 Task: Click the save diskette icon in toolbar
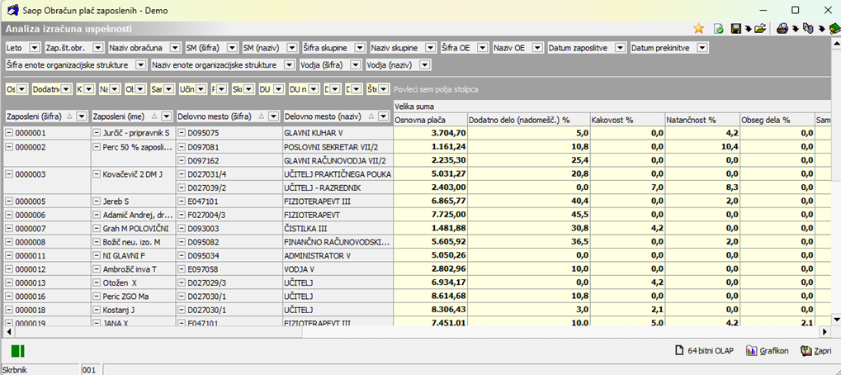[735, 29]
